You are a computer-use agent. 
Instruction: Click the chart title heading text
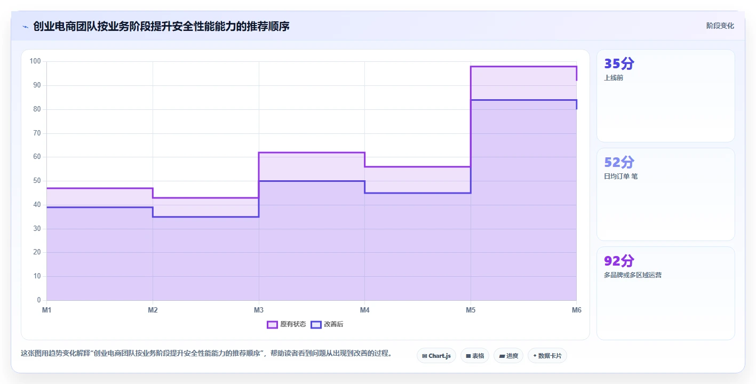[x=161, y=26]
